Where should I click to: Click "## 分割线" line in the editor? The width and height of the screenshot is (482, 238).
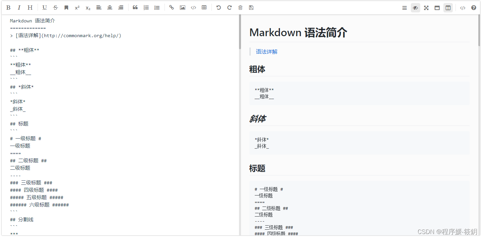tap(22, 220)
